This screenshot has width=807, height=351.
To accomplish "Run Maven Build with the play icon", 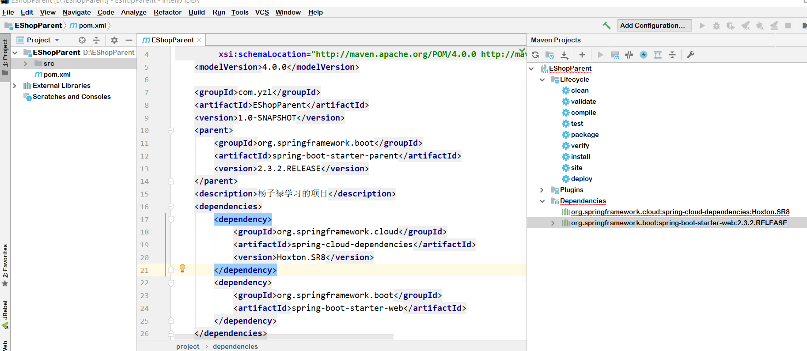I will coord(600,55).
